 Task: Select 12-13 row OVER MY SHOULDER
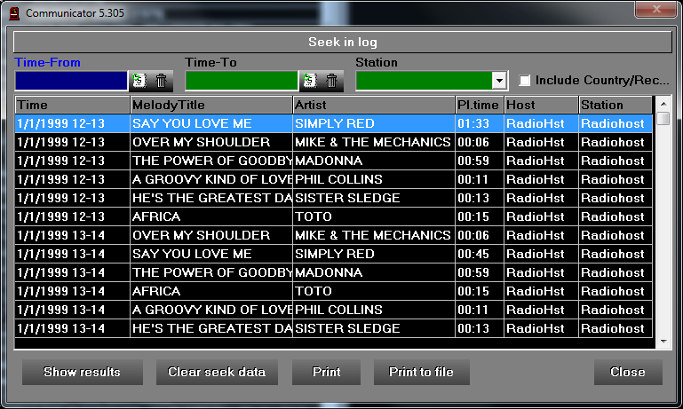point(334,142)
